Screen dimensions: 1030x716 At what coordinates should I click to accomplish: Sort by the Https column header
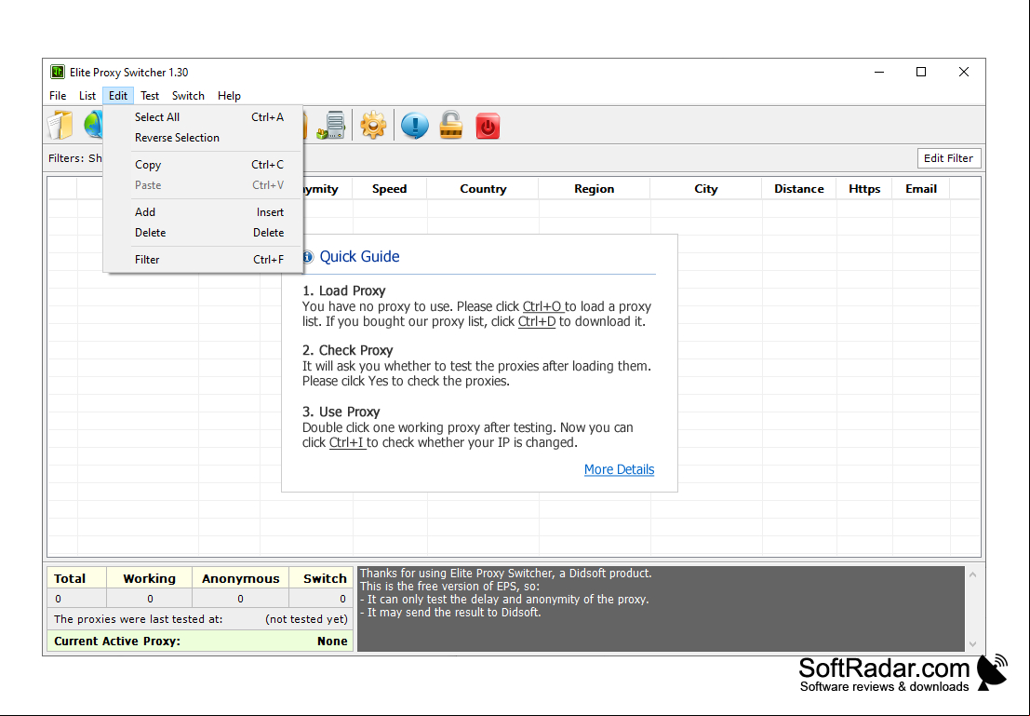(x=864, y=189)
